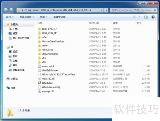Sort by the 类型 column header
The height and width of the screenshot is (121, 160).
115,23
